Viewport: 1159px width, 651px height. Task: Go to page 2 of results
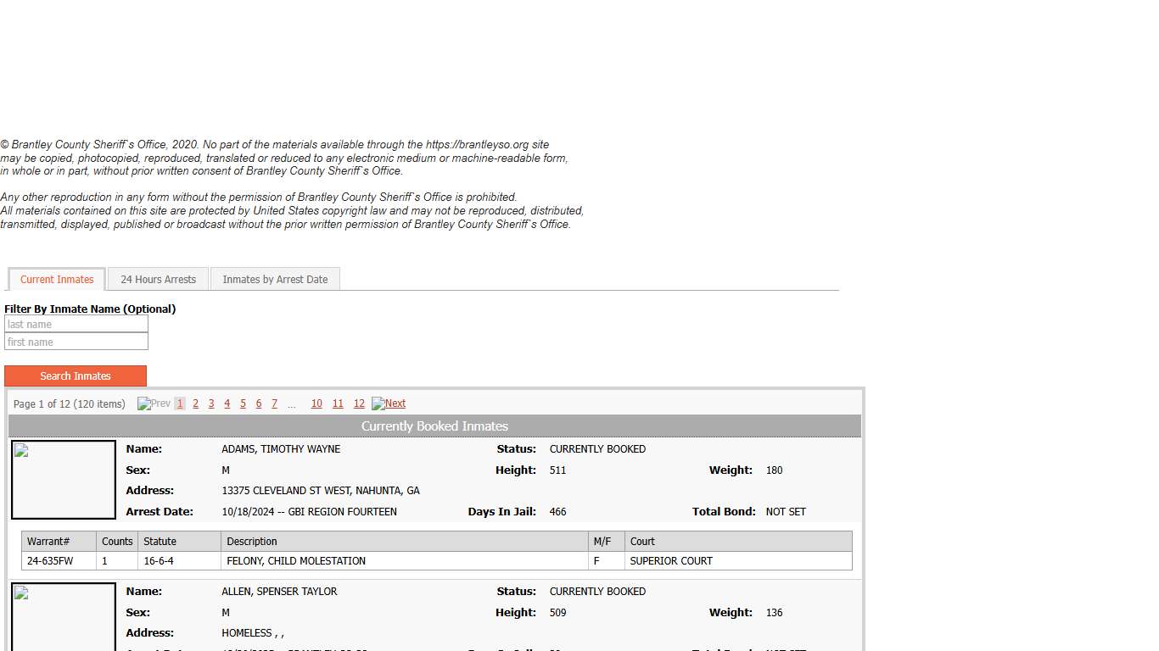[195, 404]
